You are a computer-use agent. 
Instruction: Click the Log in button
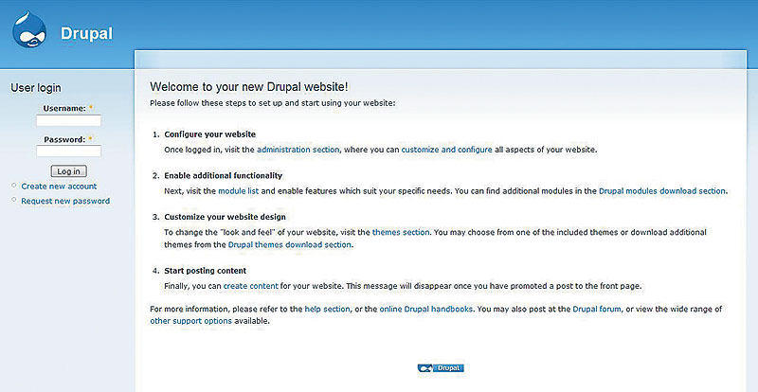pos(68,171)
